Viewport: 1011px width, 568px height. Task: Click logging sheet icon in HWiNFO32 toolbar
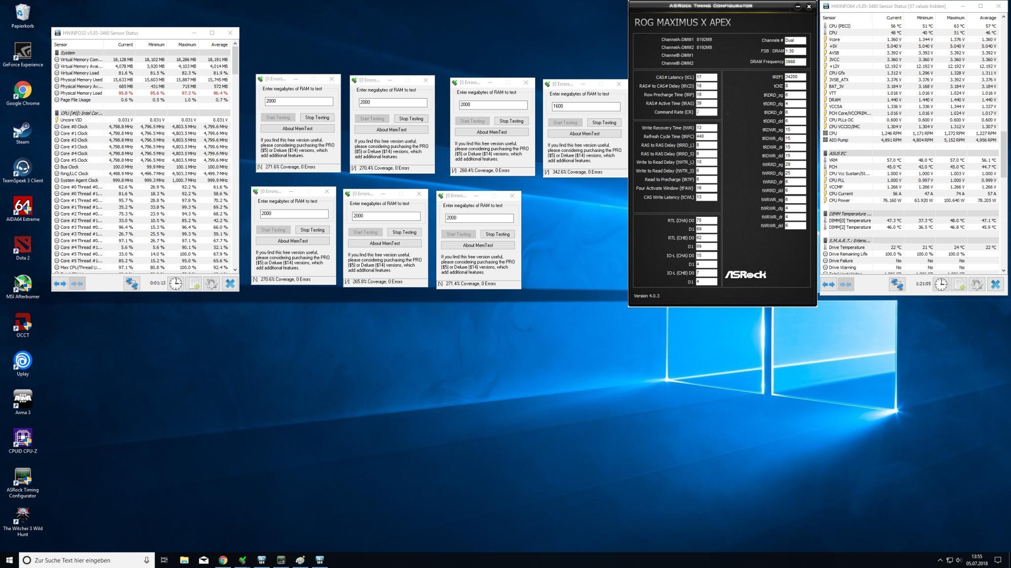point(194,284)
